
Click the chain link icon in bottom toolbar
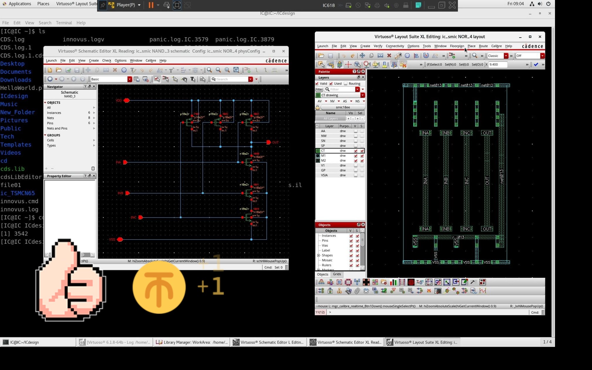click(357, 291)
